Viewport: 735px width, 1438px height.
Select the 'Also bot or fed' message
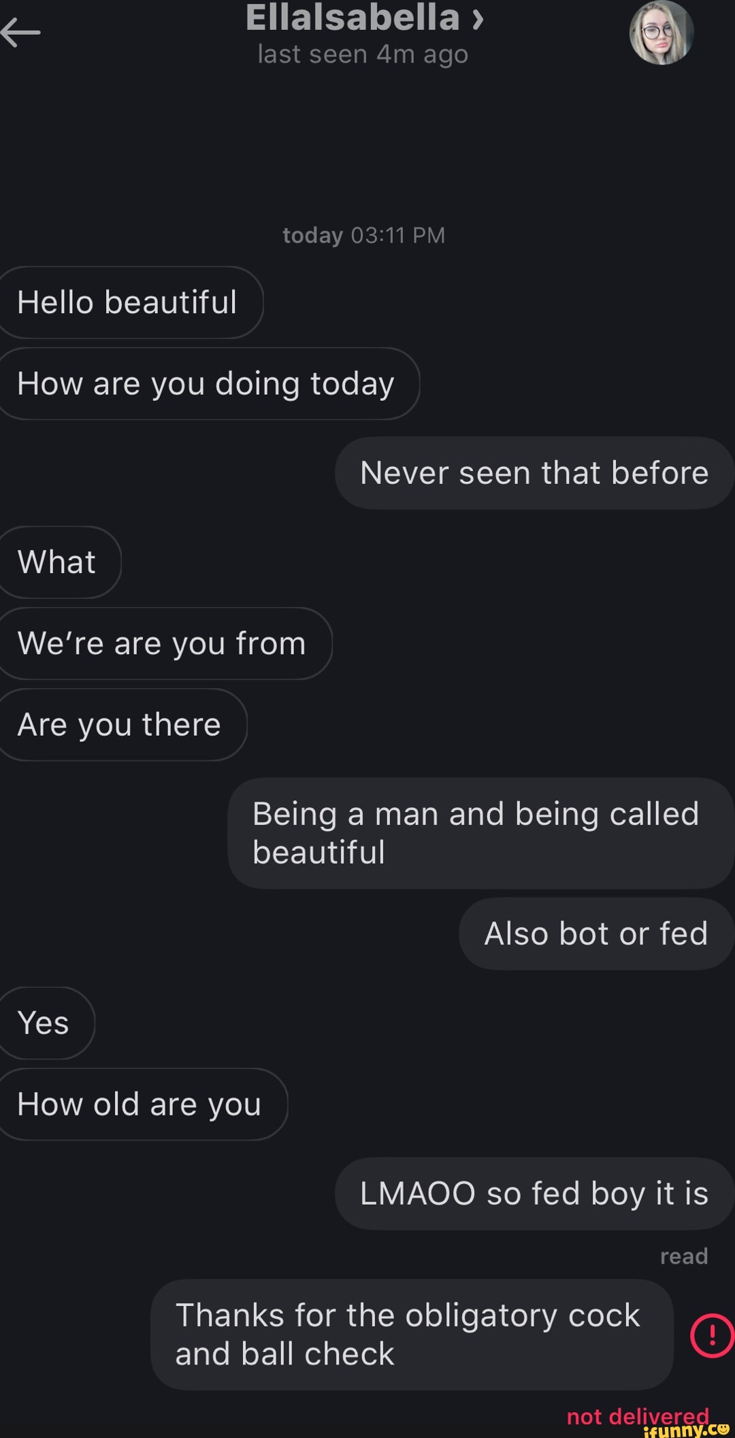point(595,934)
